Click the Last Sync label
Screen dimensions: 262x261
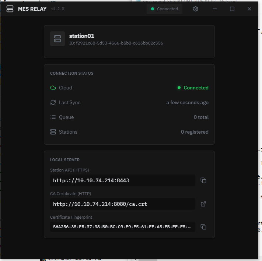(70, 102)
